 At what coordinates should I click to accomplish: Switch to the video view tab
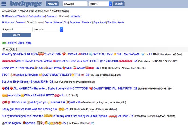pos(21,43)
